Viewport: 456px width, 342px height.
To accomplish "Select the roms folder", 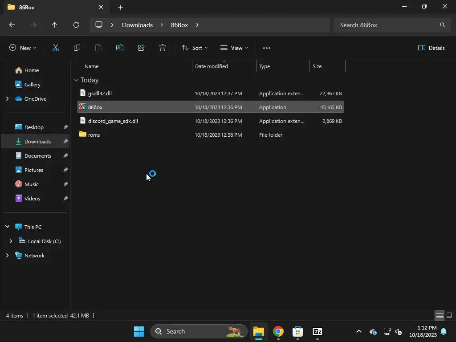I will point(211,134).
